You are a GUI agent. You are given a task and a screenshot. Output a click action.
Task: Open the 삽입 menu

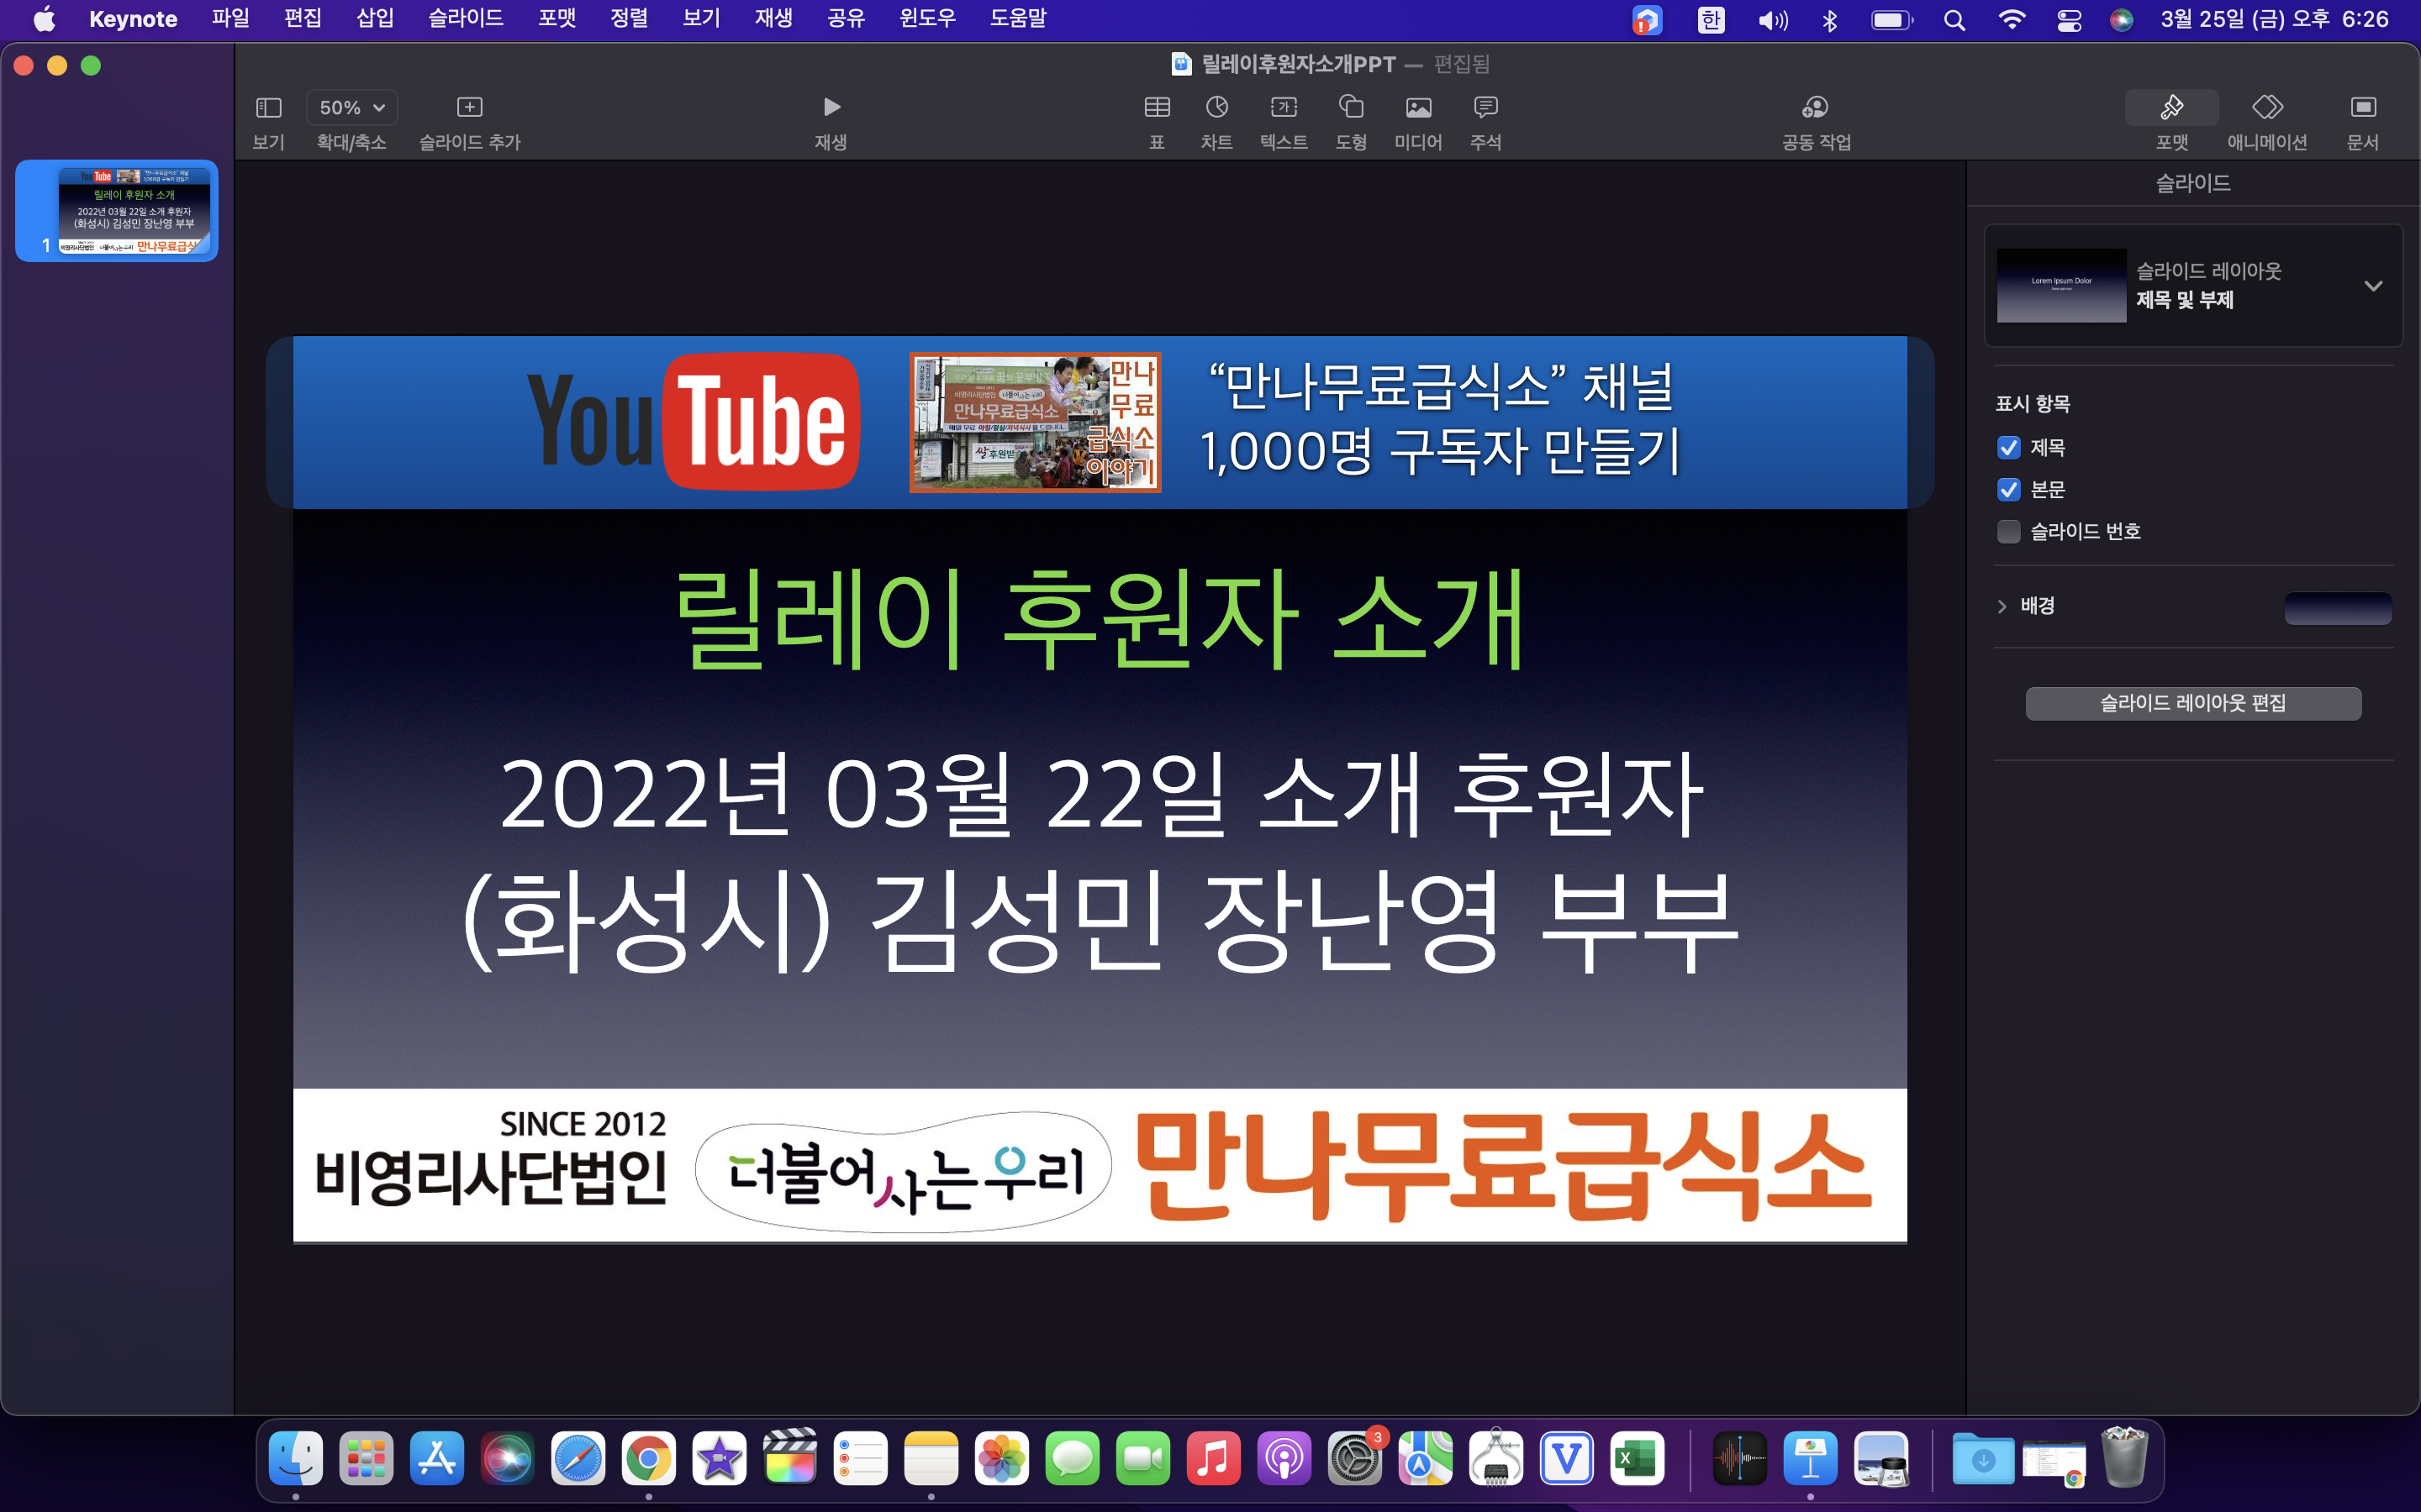point(375,19)
